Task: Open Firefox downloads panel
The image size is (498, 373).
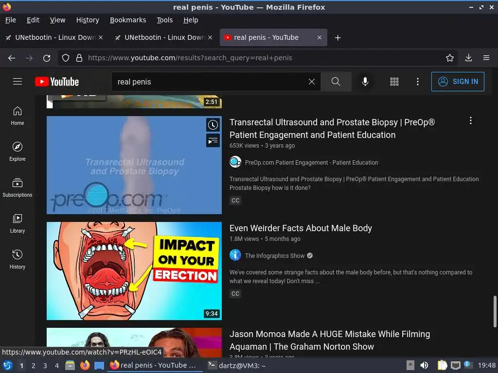Action: coord(468,58)
